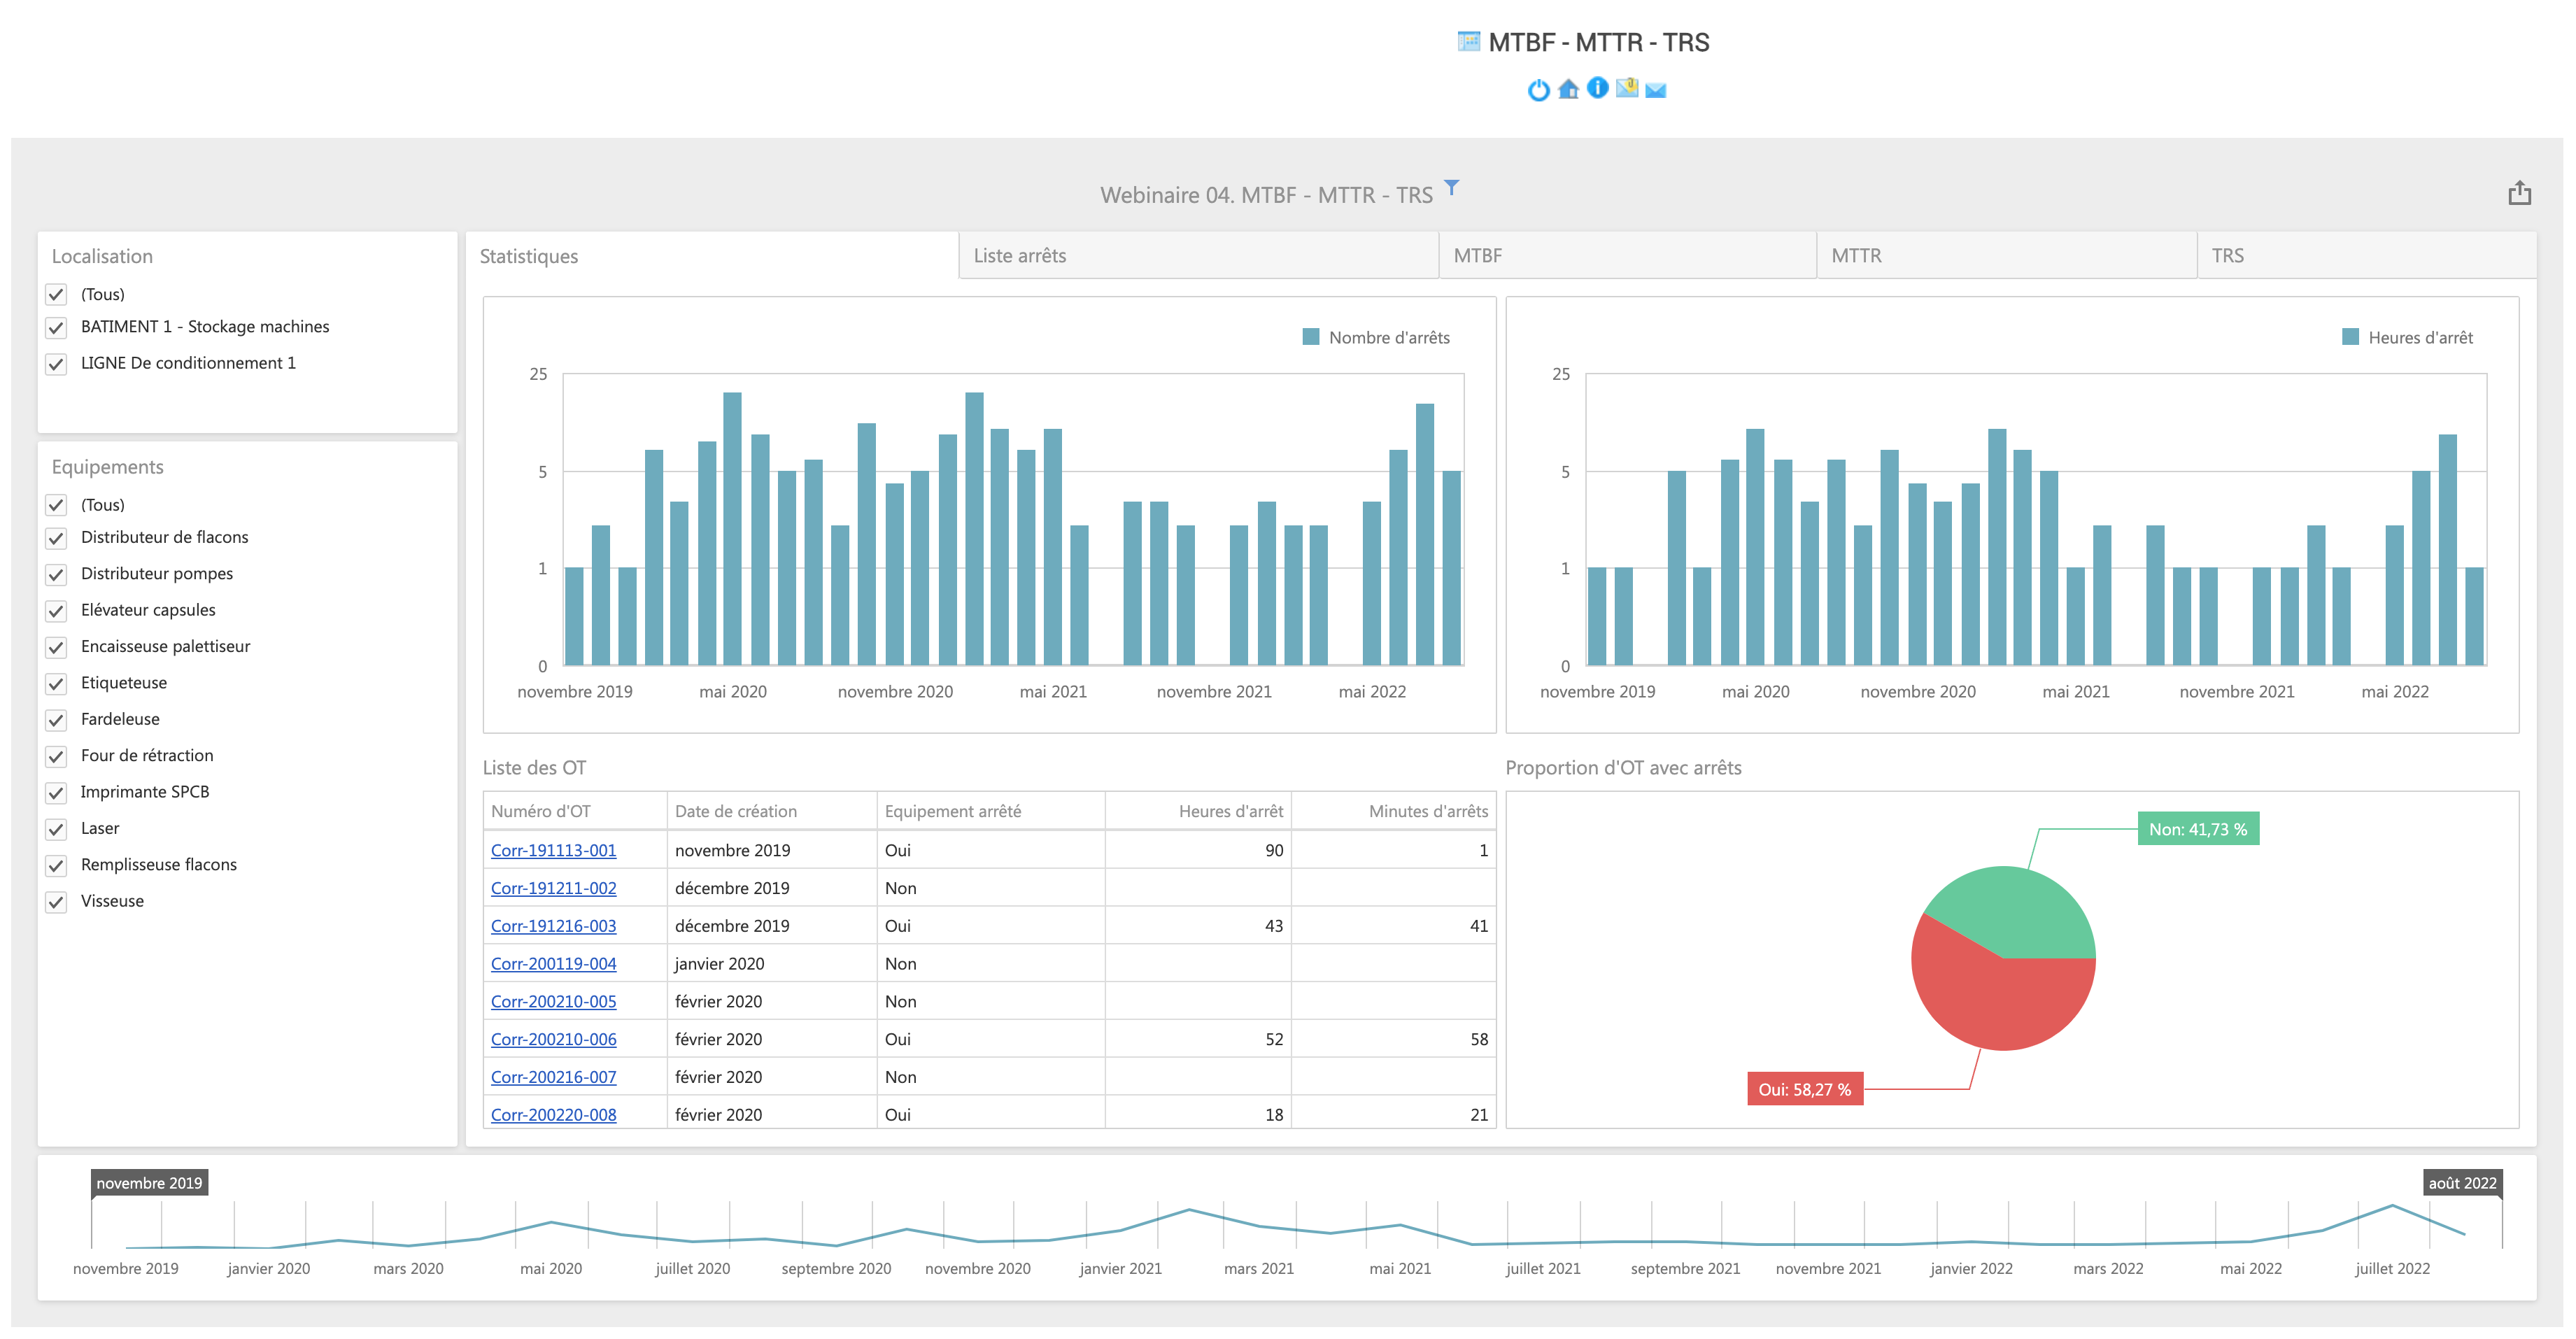Click Heures d'arrêt value 90 cell

click(x=1198, y=850)
